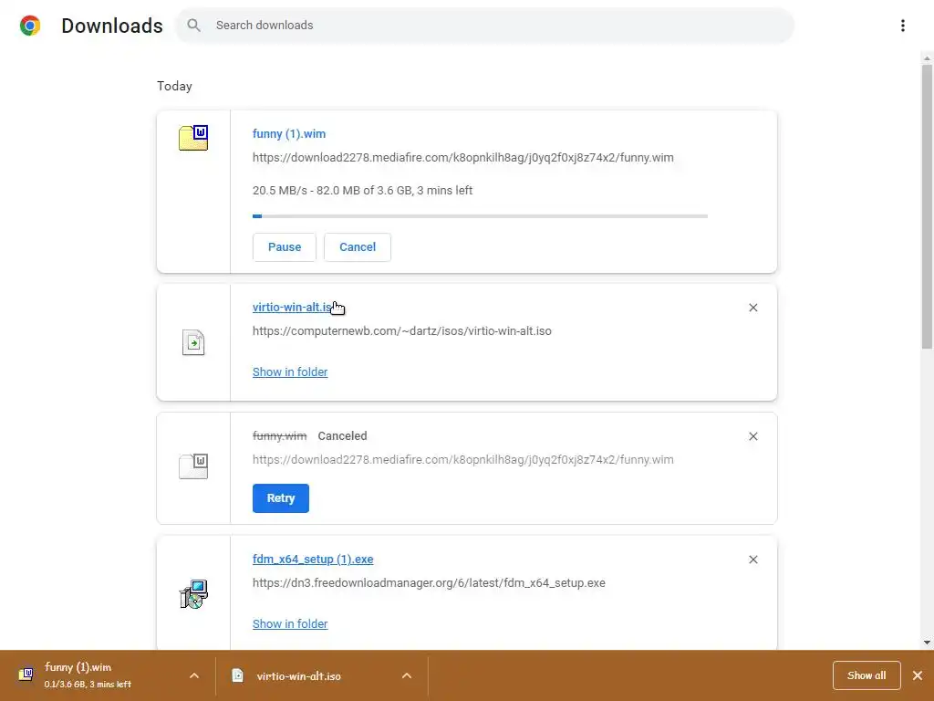Click the fdm_x64_setup installer icon
Viewport: 934px width, 701px height.
click(x=193, y=594)
